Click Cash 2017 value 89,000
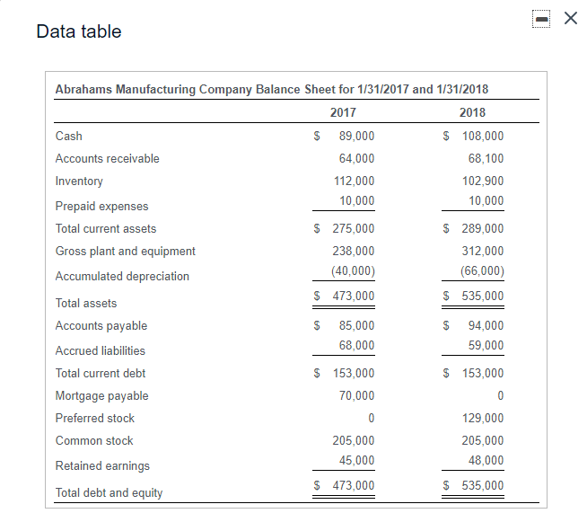 point(356,136)
